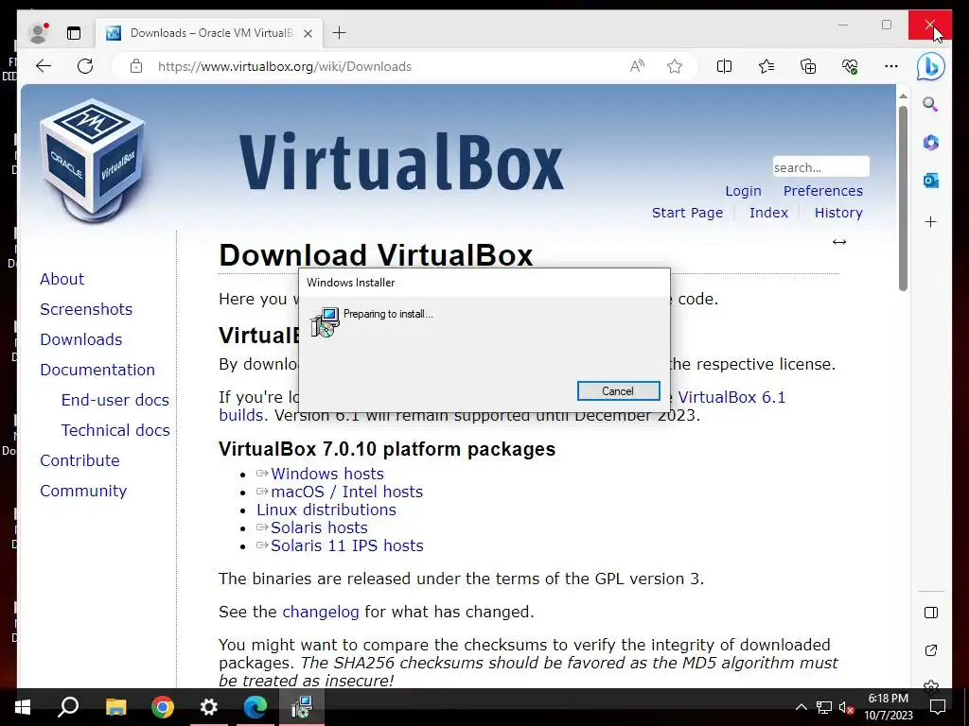This screenshot has width=969, height=726.
Task: Open the Browser essentials heart icon
Action: point(850,66)
